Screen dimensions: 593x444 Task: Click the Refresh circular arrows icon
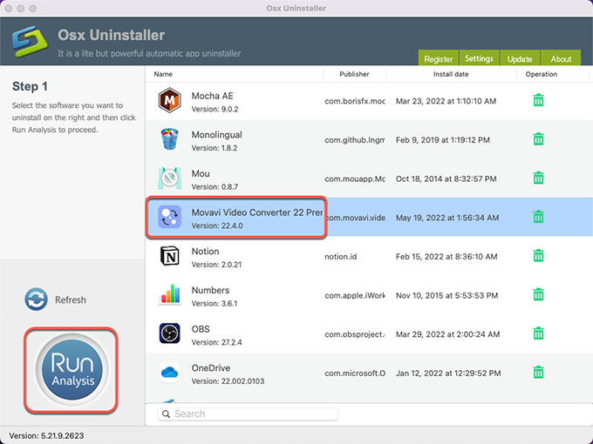point(36,299)
